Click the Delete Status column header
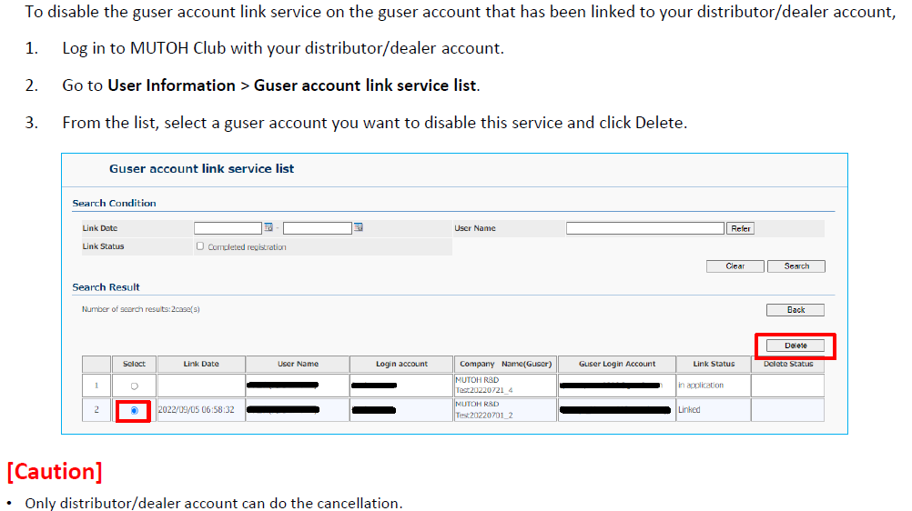Image resolution: width=912 pixels, height=511 pixels. click(788, 364)
